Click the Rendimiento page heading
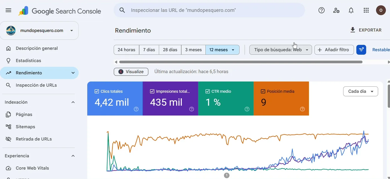 click(133, 31)
